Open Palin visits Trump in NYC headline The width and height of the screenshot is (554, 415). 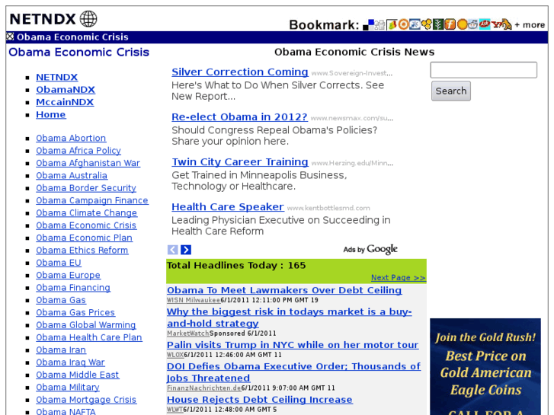[293, 345]
